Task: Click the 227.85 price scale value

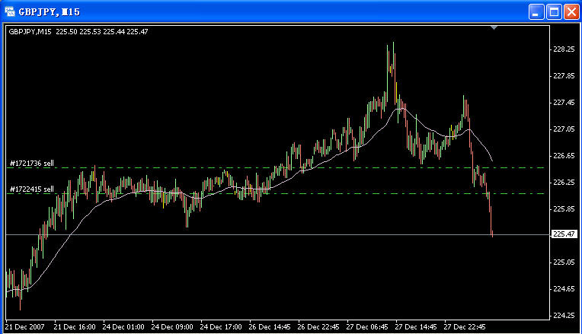Action: click(x=564, y=76)
